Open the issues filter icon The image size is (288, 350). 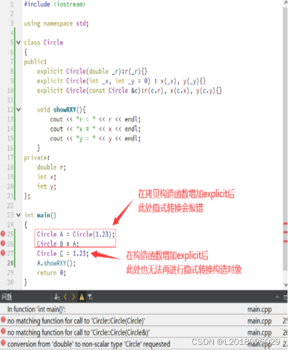[90, 297]
